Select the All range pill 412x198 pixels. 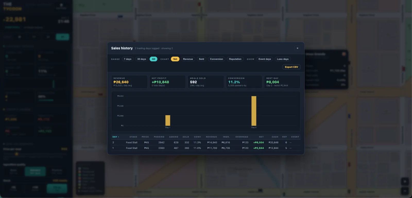[153, 59]
